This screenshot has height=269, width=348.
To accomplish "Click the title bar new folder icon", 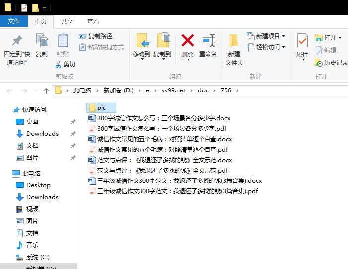I will tap(35, 8).
